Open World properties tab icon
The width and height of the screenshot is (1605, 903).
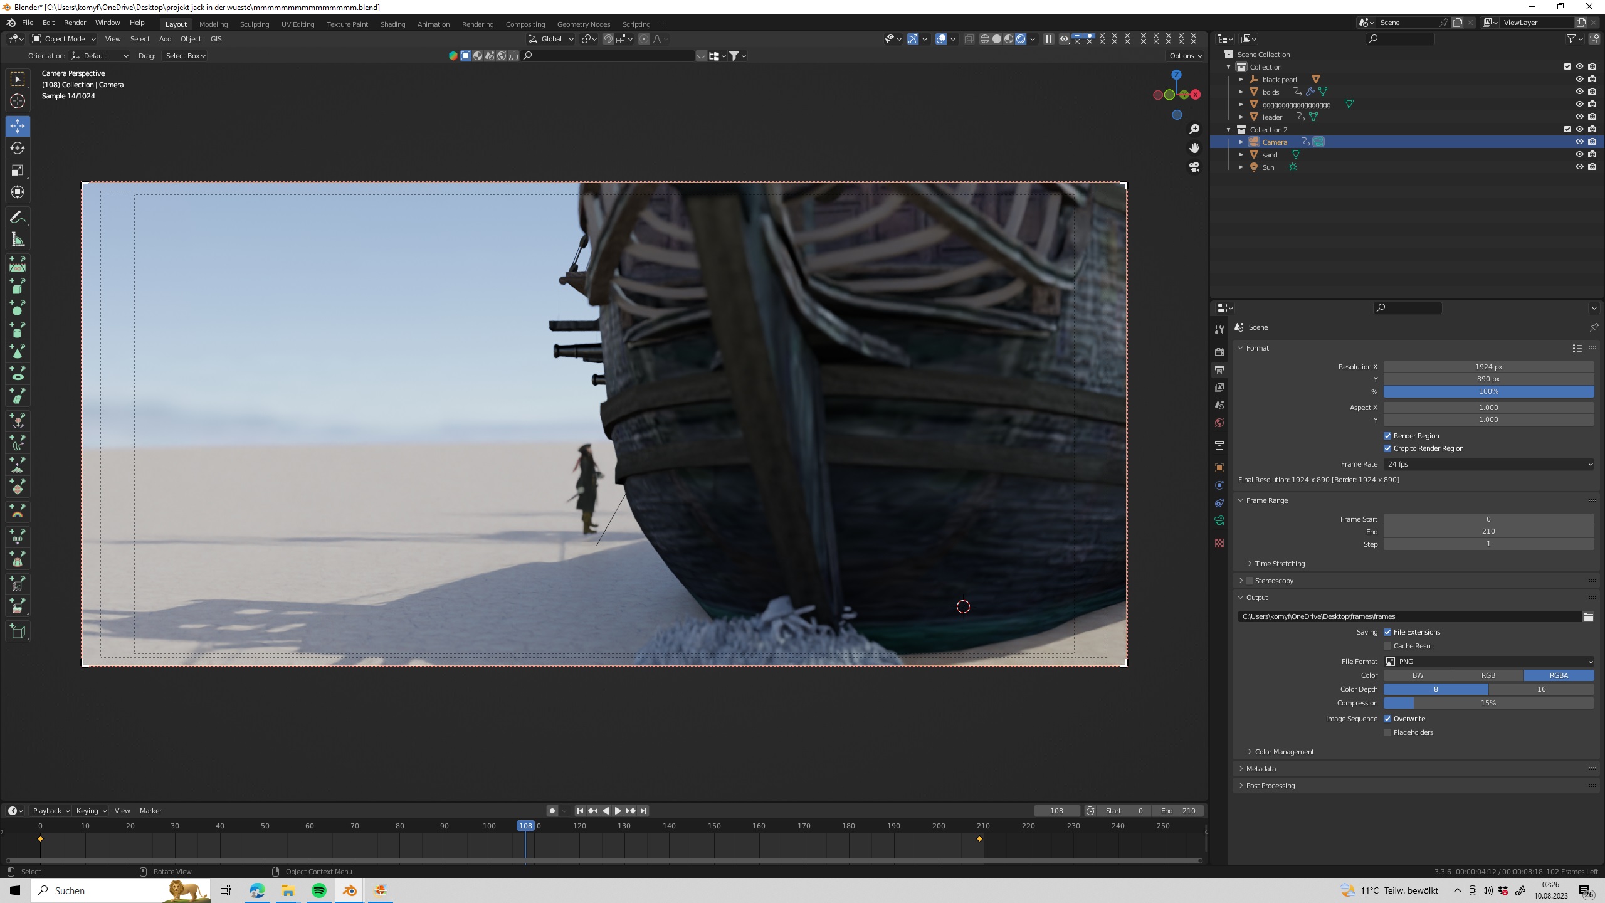point(1219,423)
